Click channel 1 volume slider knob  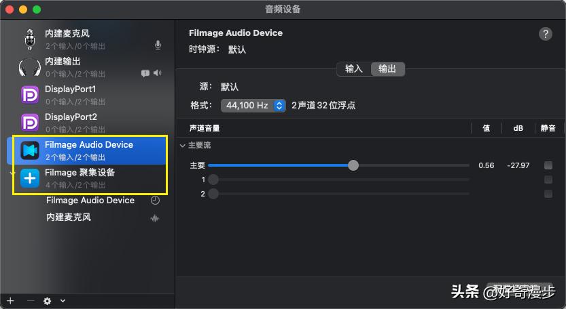213,180
